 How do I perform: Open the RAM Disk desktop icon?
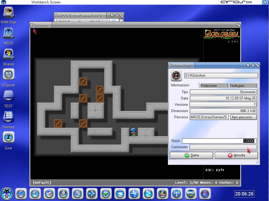[x=8, y=13]
